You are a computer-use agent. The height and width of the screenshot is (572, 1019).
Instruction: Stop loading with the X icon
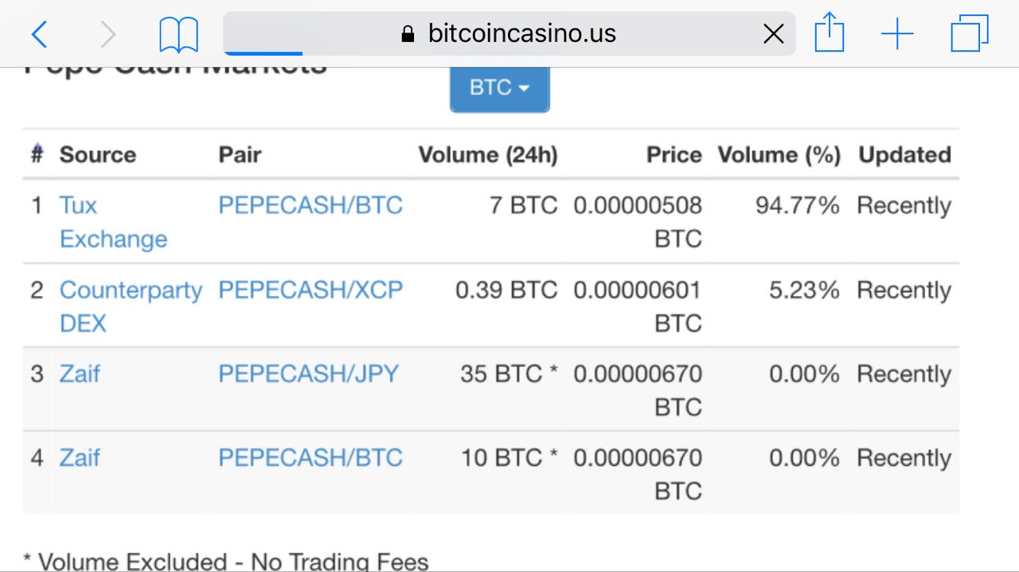(x=773, y=33)
